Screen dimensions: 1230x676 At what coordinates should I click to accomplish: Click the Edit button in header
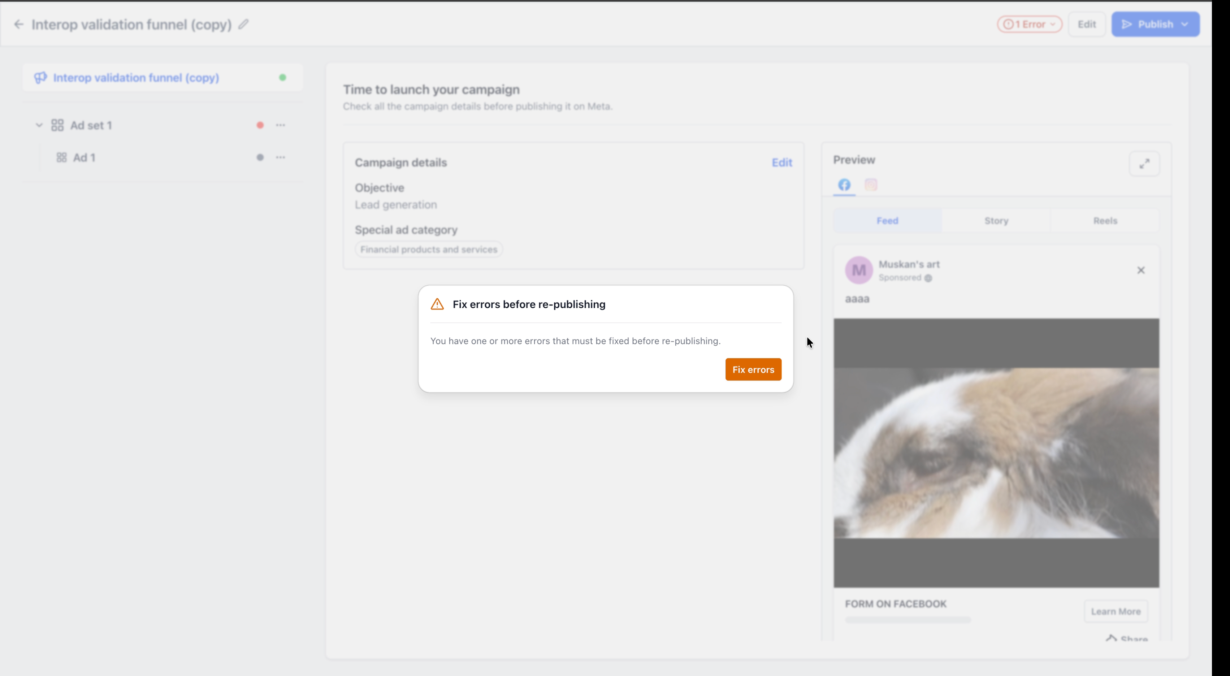(x=1086, y=24)
